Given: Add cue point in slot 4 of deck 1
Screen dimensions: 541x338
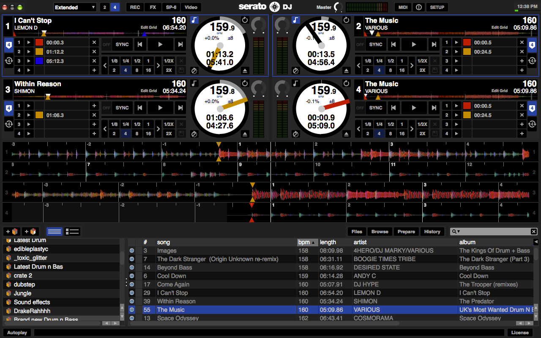Looking at the screenshot, I should 94,70.
